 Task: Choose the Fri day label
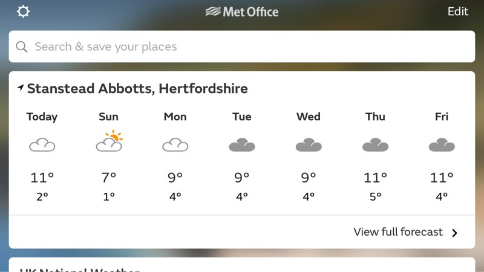point(442,117)
